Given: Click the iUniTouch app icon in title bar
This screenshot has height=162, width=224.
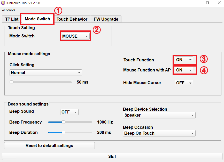Looking at the screenshot, I should (x=3, y=3).
